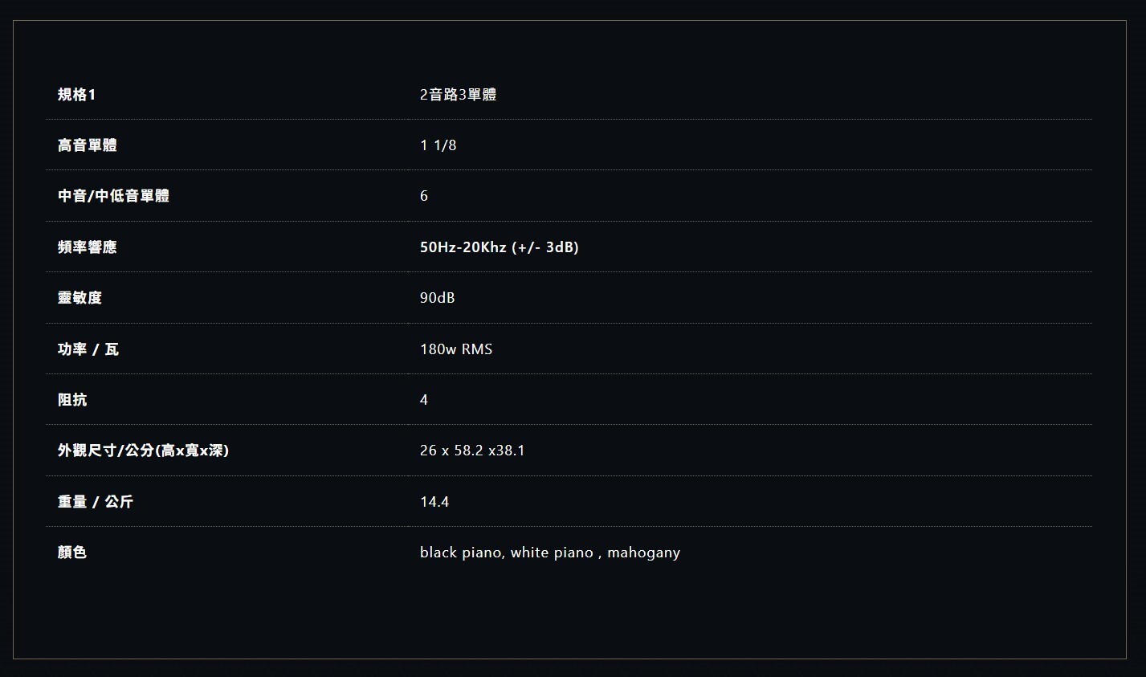The image size is (1146, 677).
Task: Select the 50Hz-20Khz (+/- 3dB) text
Action: (499, 247)
